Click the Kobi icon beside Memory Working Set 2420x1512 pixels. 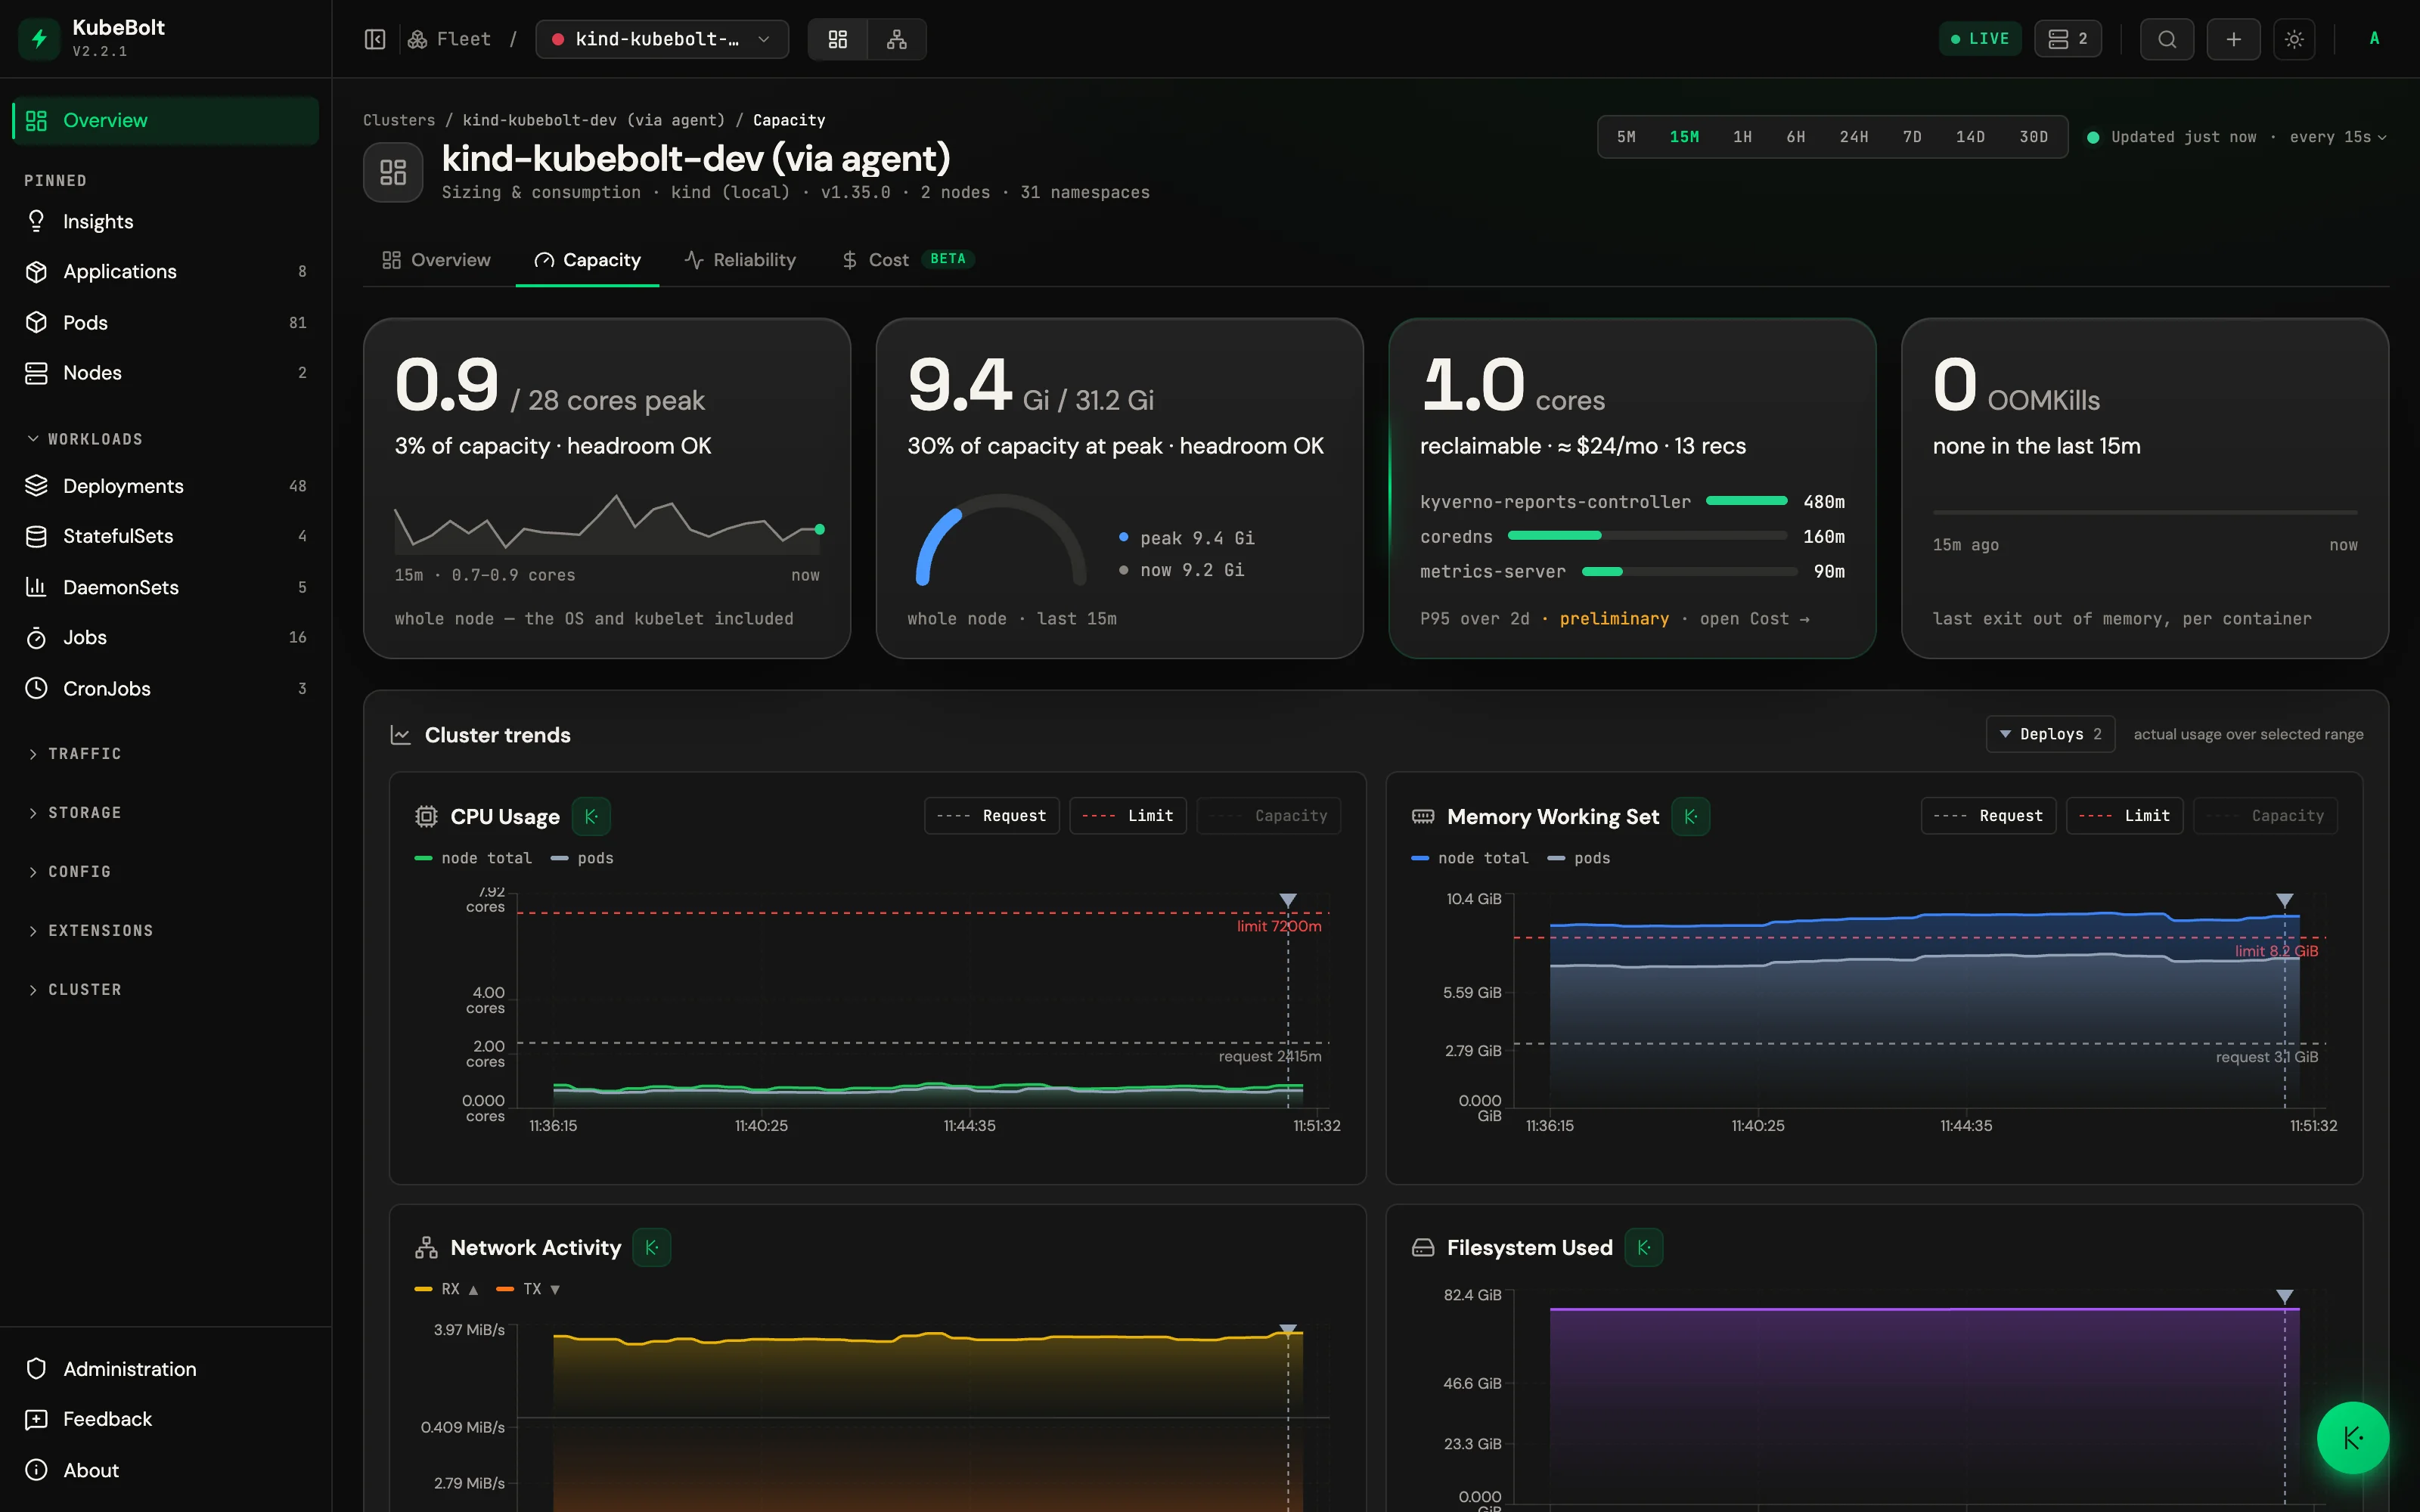click(1690, 816)
